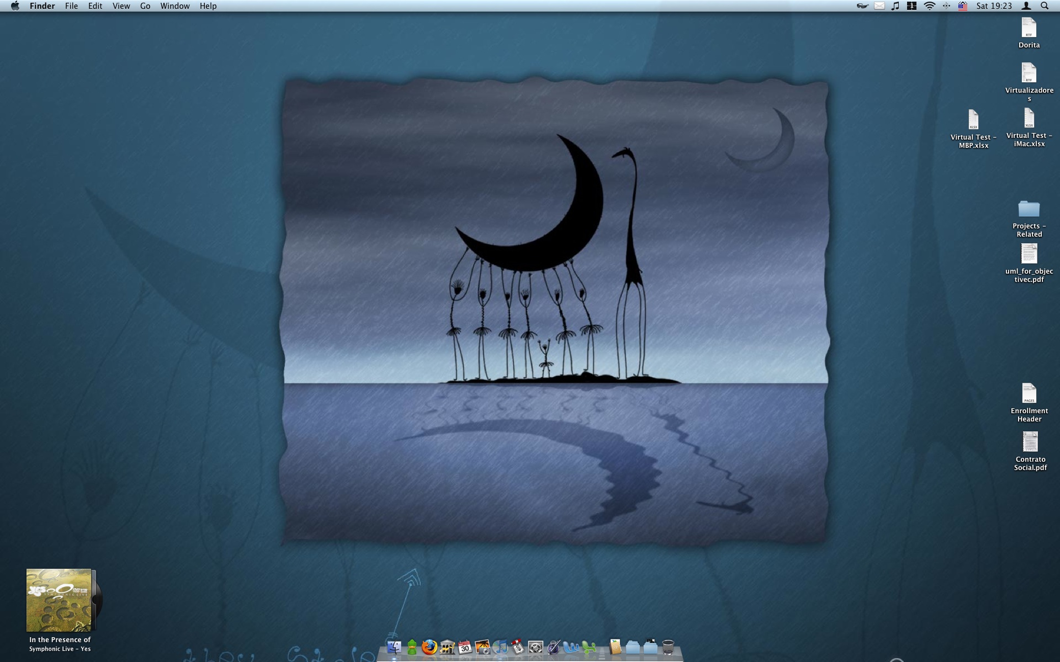Viewport: 1060px width, 662px height.
Task: Open the Help menu
Action: point(208,6)
